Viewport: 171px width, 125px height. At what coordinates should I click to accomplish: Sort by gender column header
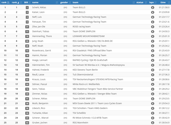65,2
